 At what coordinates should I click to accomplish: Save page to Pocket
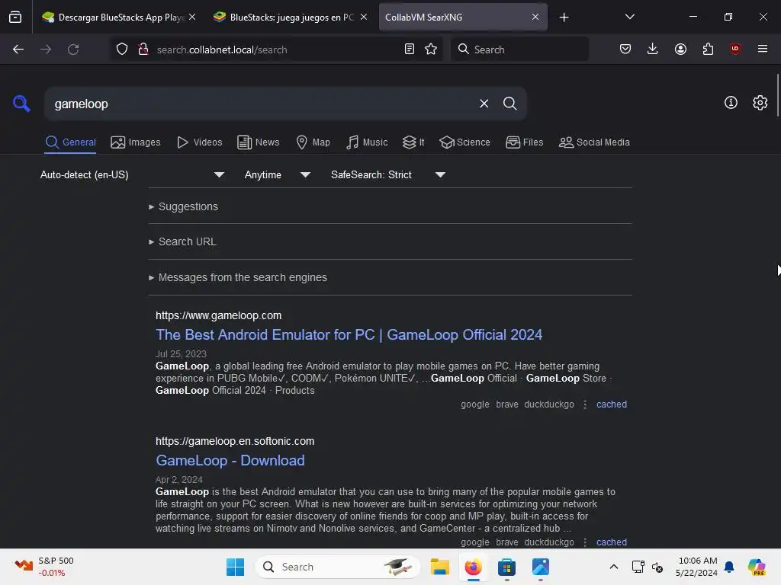point(625,50)
